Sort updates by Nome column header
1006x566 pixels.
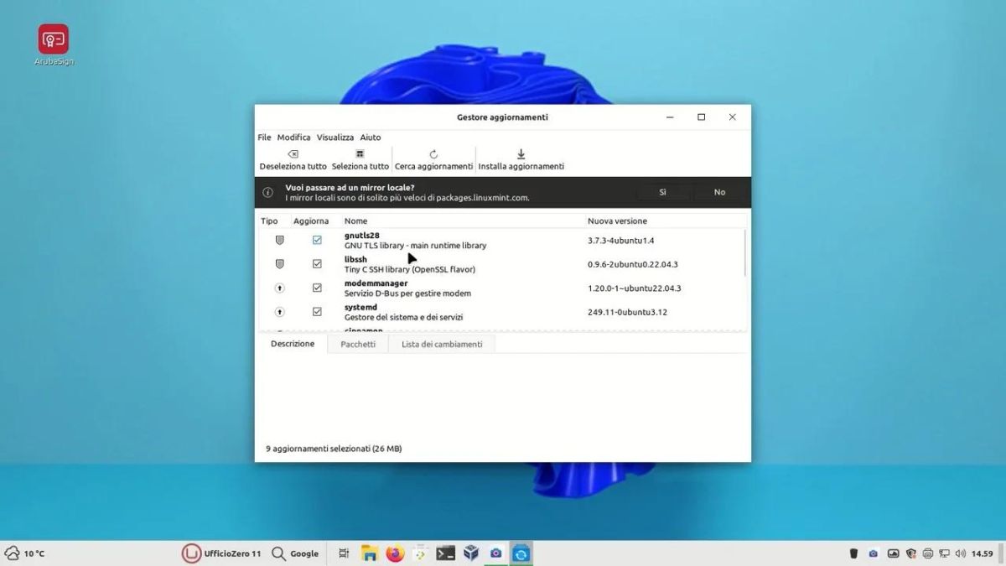(355, 221)
